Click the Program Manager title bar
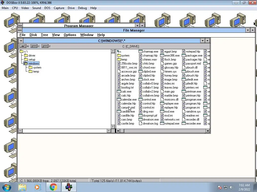257x192 pixels. click(x=79, y=25)
